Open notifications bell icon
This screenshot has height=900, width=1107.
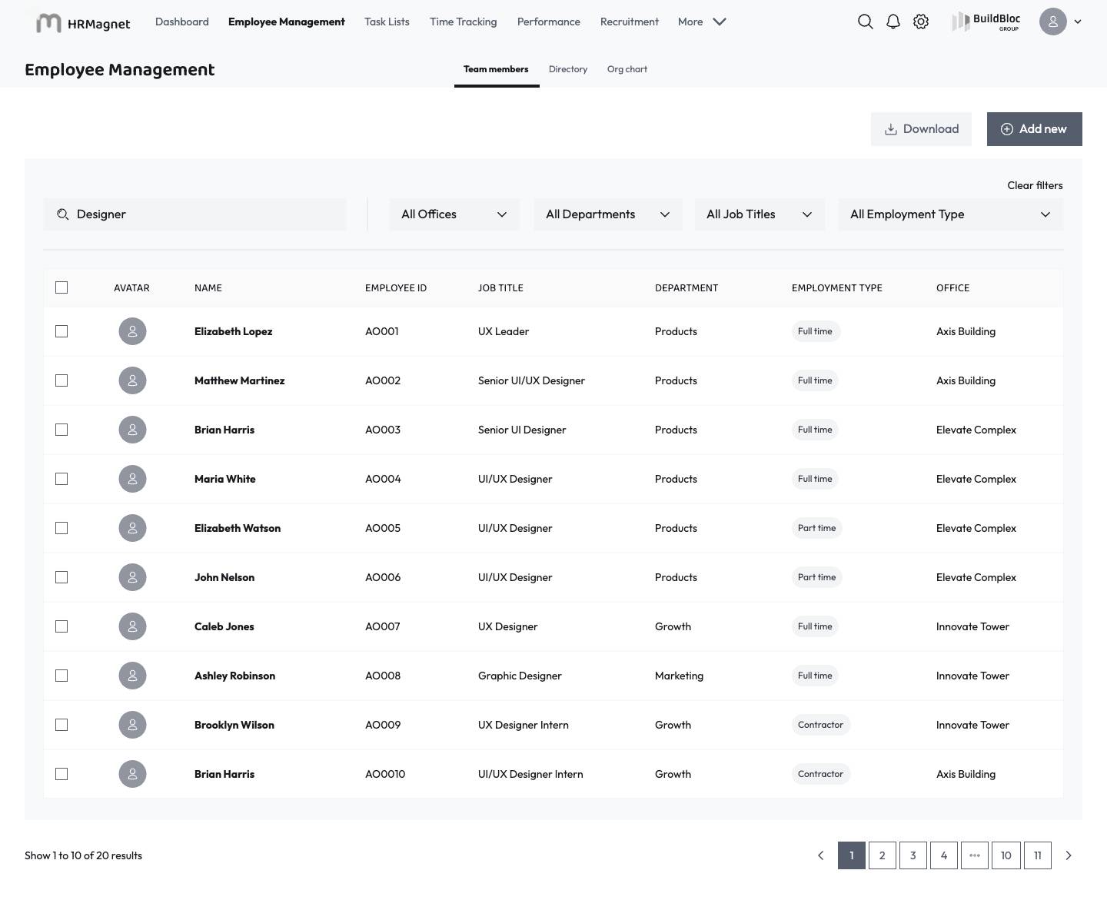tap(893, 22)
